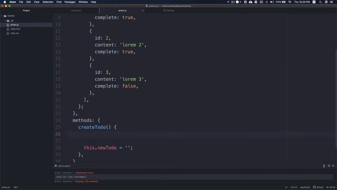Change the JavaScript grammar selector
The height and width of the screenshot is (190, 337).
[x=305, y=187]
